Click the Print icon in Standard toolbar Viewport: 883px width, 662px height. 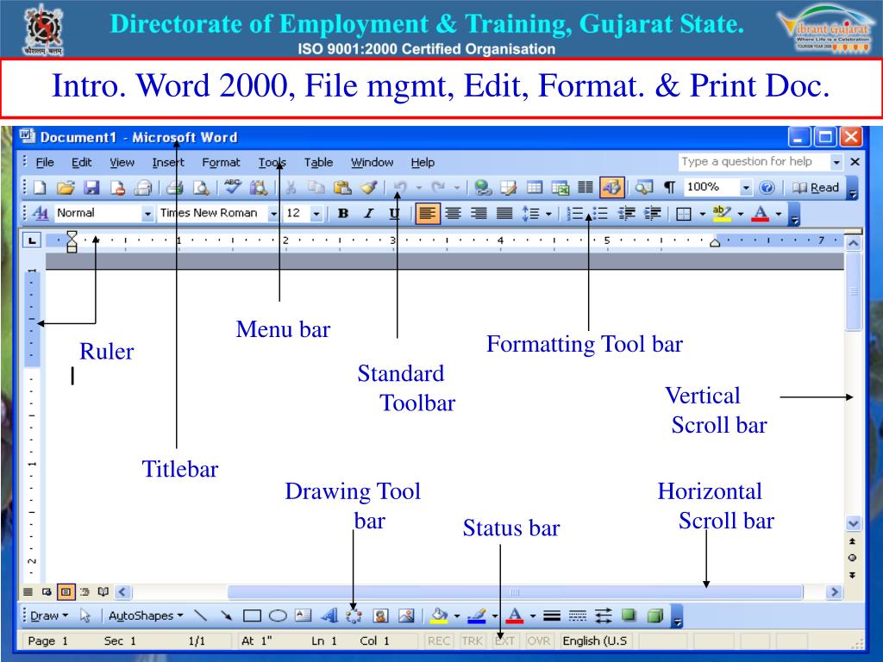[174, 187]
